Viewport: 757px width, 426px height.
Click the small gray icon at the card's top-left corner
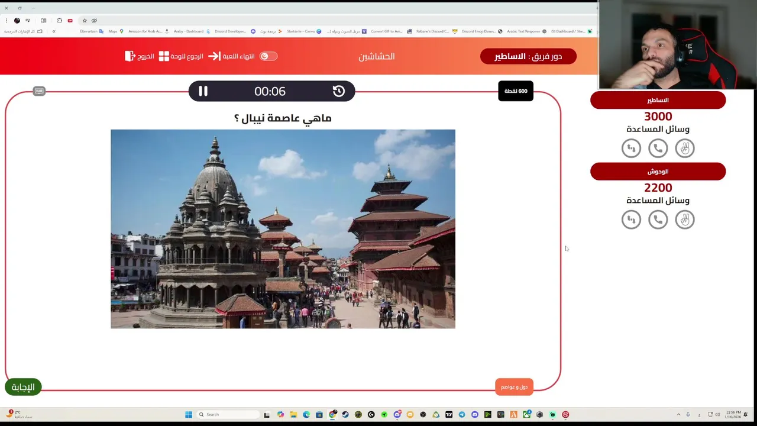(39, 91)
